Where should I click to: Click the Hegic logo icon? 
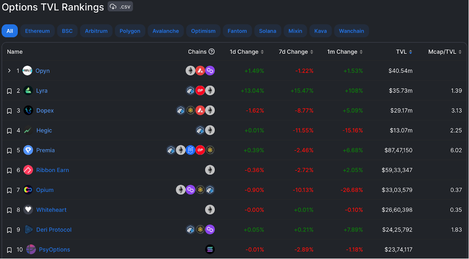28,130
